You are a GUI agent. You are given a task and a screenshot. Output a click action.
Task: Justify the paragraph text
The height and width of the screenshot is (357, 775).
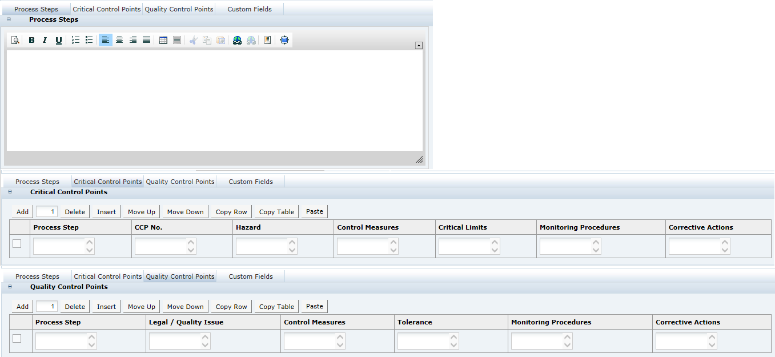146,40
